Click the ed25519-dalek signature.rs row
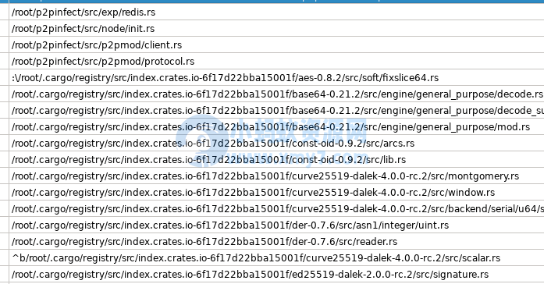The image size is (544, 284). coord(276,274)
